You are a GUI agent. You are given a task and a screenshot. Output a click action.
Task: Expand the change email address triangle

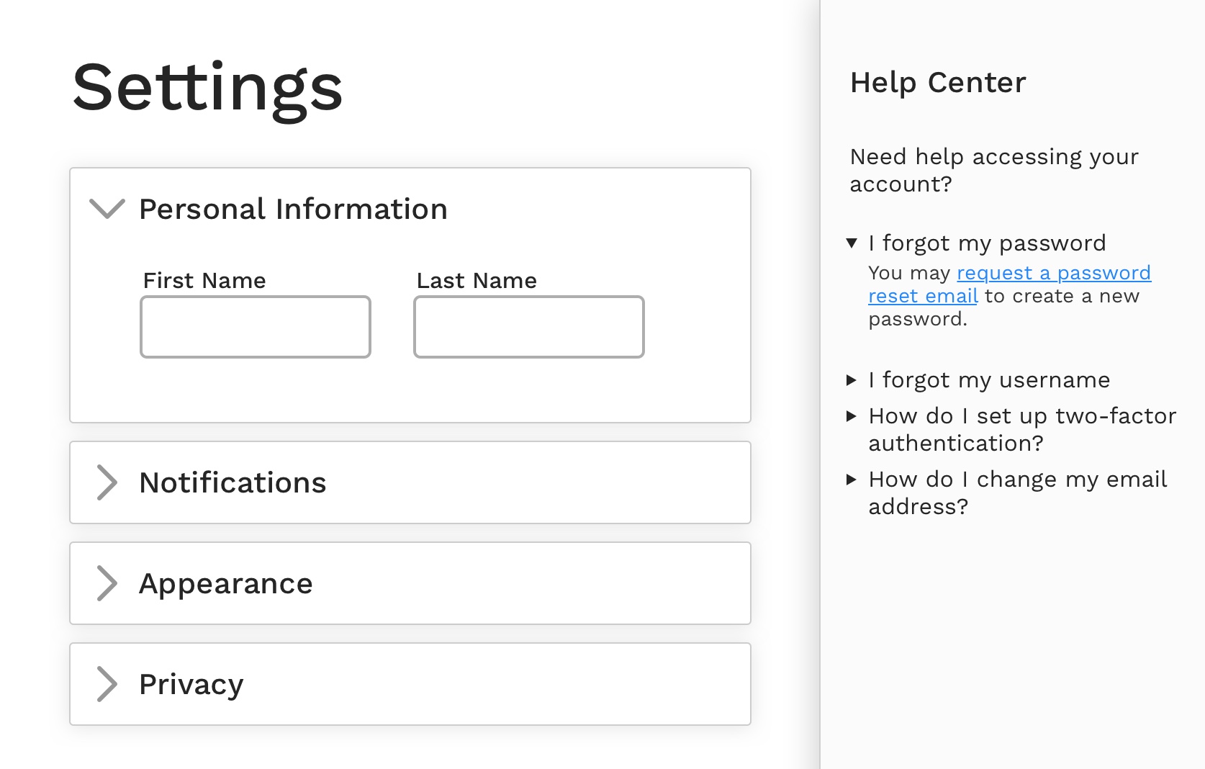(852, 480)
